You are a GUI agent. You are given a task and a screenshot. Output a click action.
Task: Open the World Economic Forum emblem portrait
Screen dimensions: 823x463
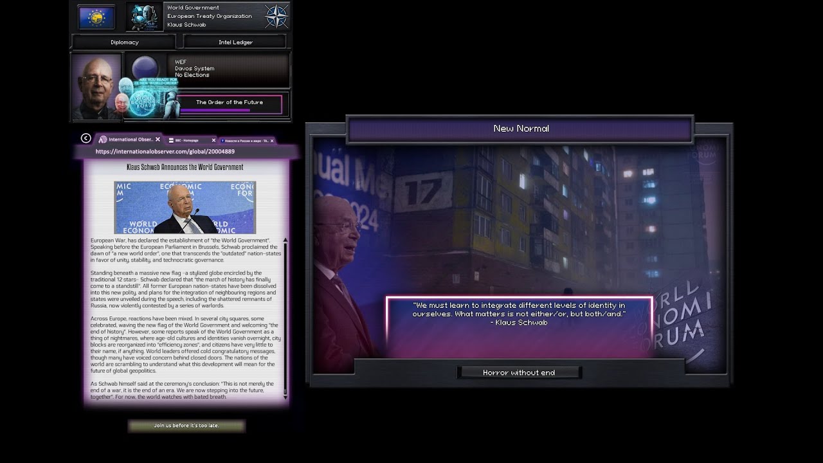pos(143,17)
